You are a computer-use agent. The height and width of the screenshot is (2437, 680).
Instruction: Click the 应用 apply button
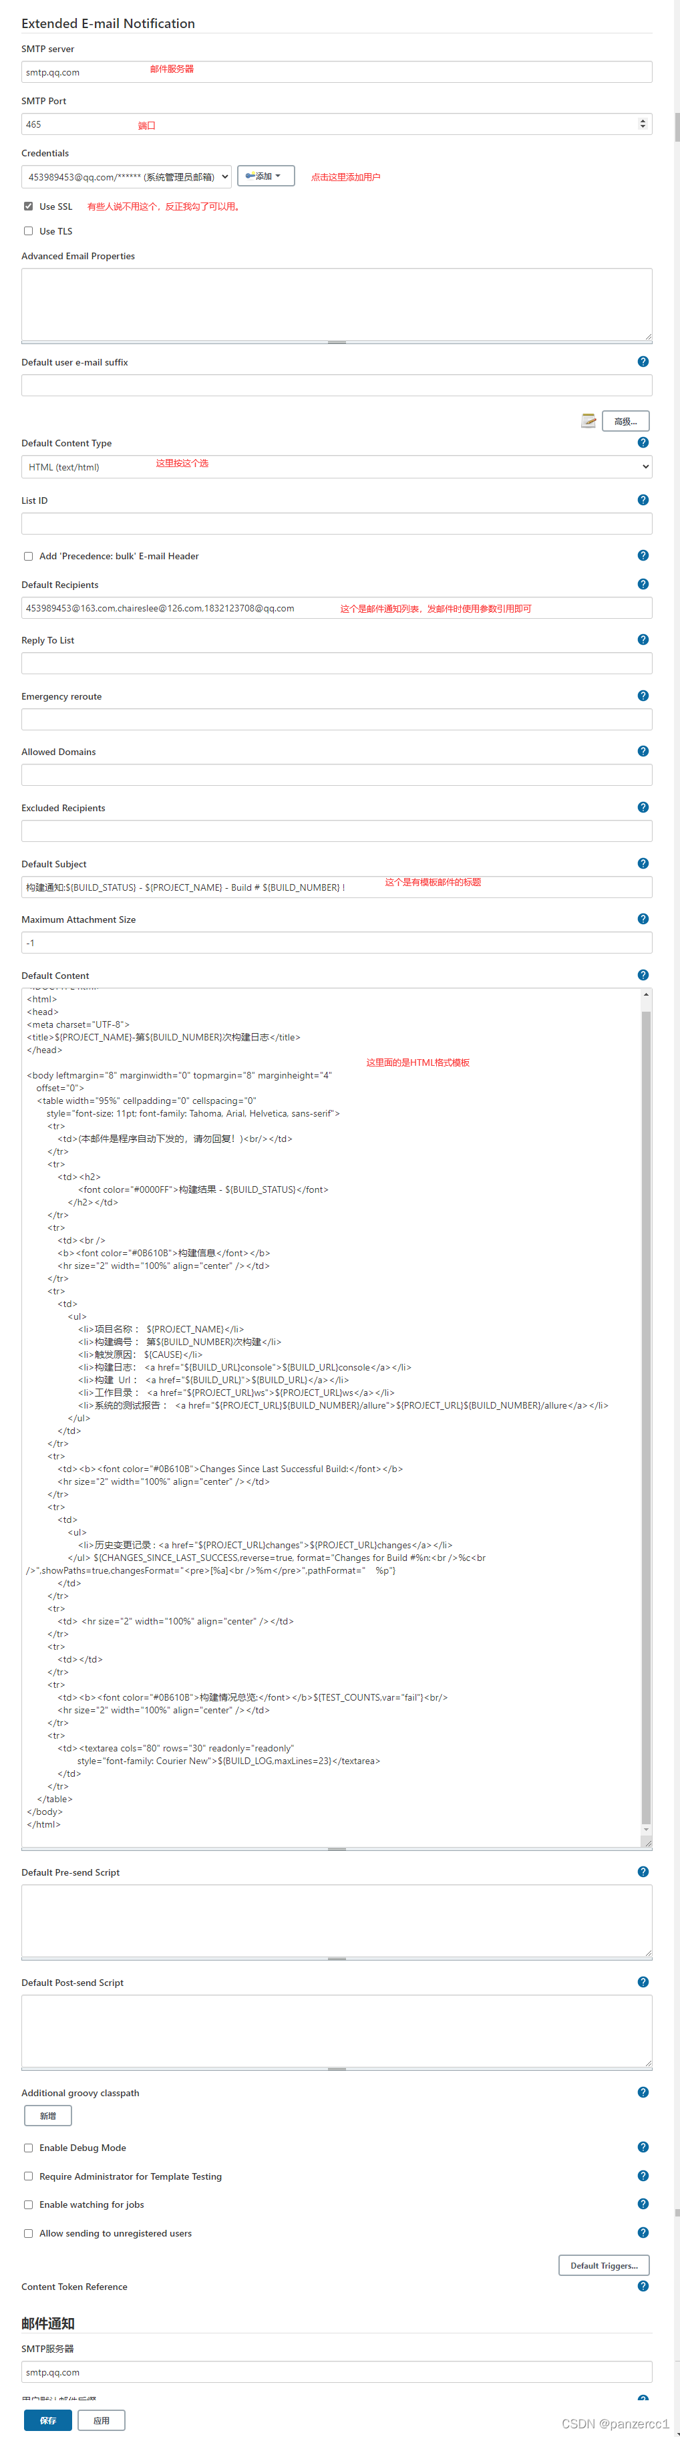(101, 2420)
